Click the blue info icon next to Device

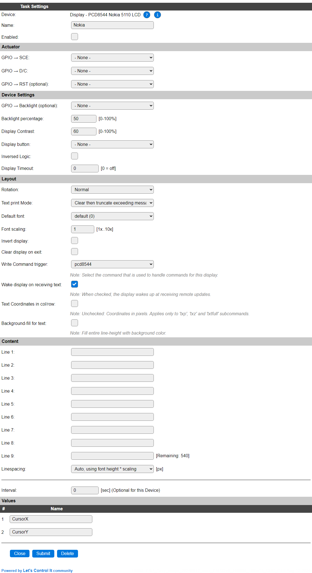pyautogui.click(x=157, y=15)
